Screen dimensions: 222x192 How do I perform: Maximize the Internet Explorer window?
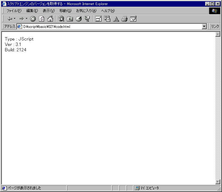click(x=212, y=4)
